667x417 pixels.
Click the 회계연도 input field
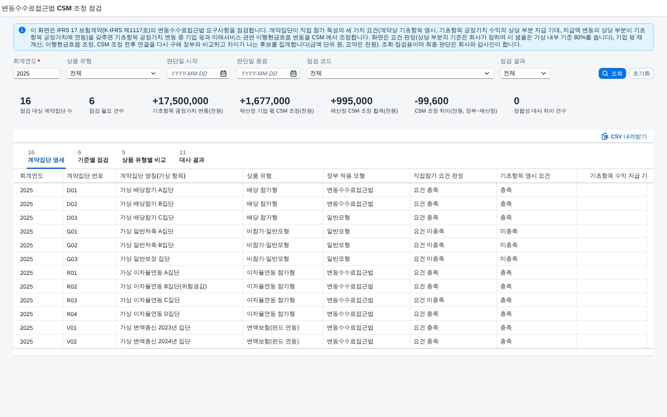click(37, 73)
